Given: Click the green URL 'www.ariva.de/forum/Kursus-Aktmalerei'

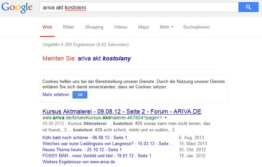Looking at the screenshot, I should [102, 118].
